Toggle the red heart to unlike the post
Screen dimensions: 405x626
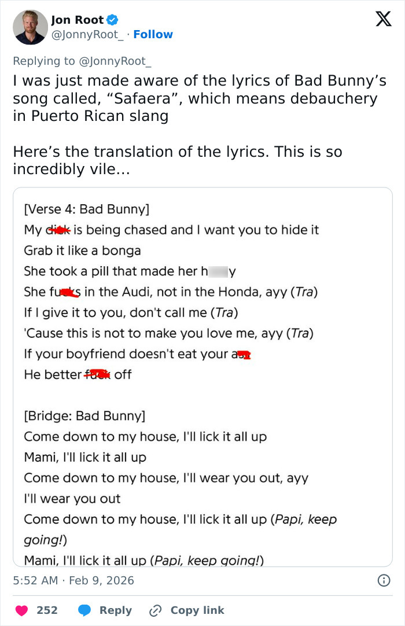point(21,610)
